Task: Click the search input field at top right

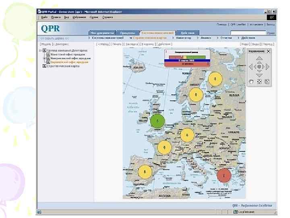Action: (248, 33)
